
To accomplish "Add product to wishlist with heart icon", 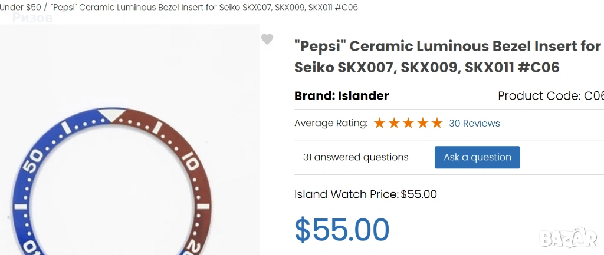I will coord(267,39).
